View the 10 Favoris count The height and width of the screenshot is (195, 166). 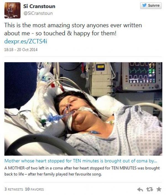click(x=34, y=189)
